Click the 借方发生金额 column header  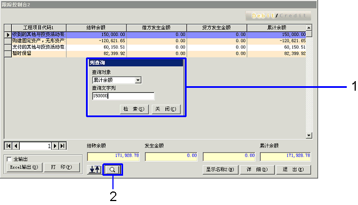tap(156, 28)
